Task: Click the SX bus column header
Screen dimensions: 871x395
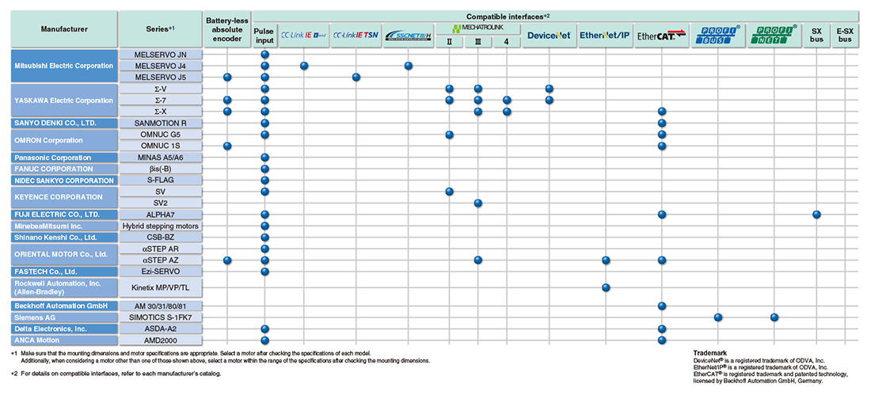Action: click(x=816, y=36)
